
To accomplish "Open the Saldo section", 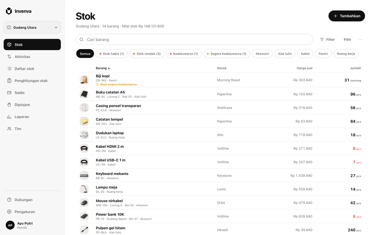I will 32,93.
